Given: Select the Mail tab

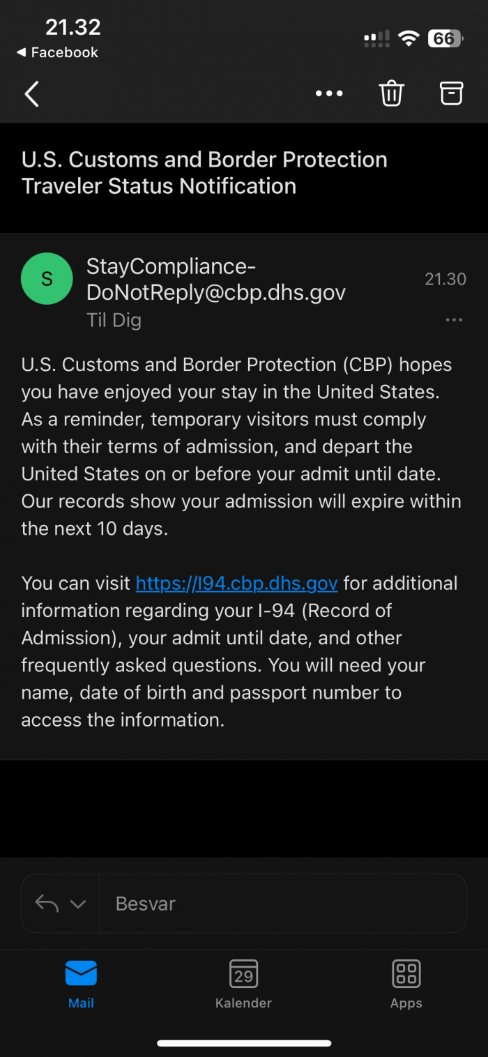Looking at the screenshot, I should click(81, 983).
